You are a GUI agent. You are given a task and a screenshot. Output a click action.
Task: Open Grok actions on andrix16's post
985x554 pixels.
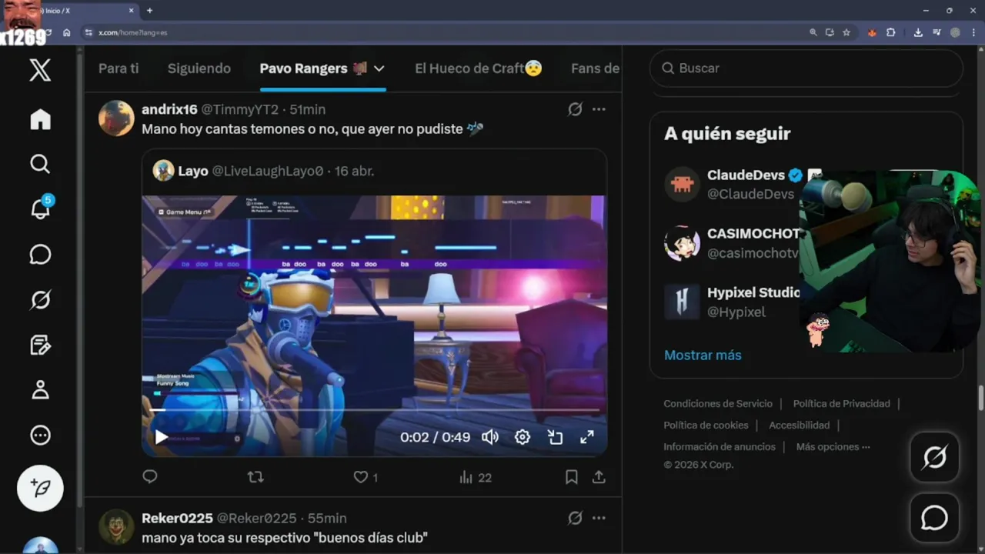(x=575, y=109)
